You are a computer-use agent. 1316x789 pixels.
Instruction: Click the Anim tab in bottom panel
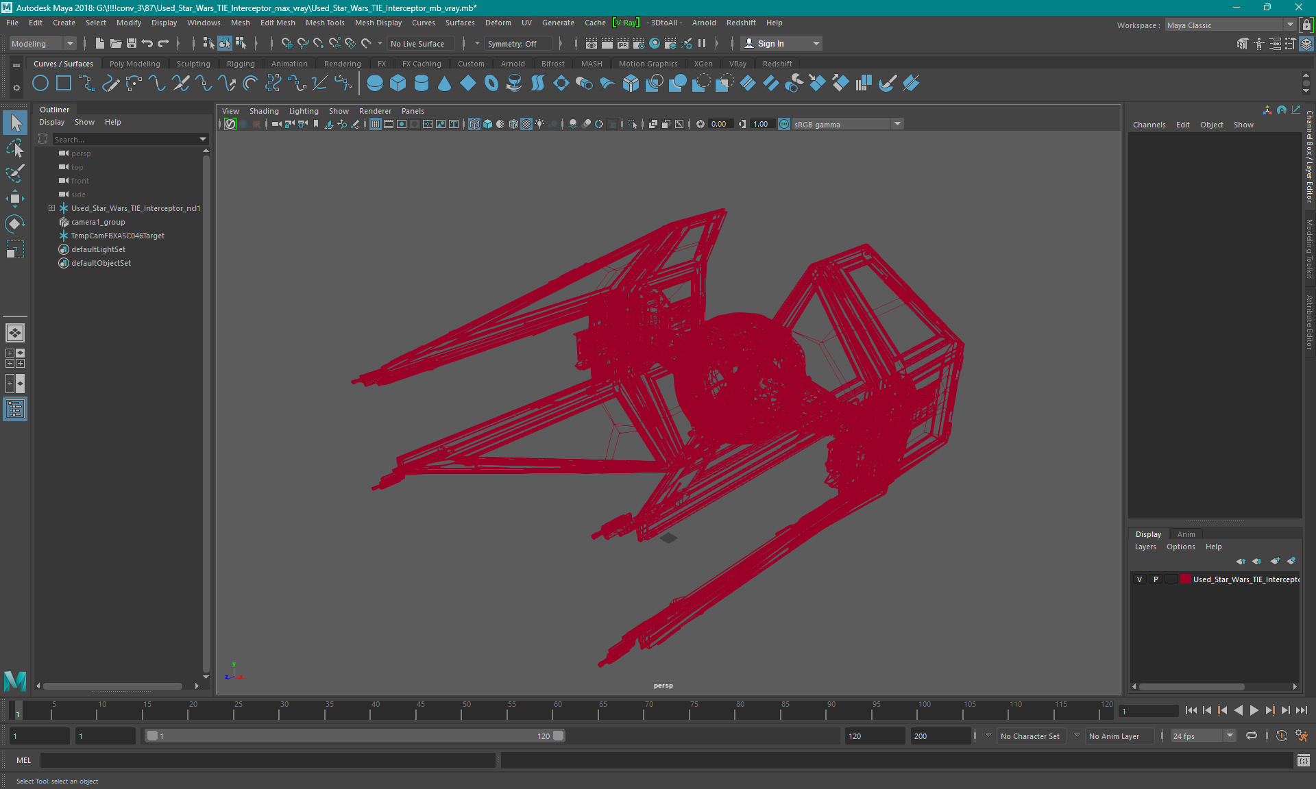(1186, 534)
